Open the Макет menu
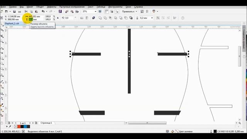247x139 pixels. pos(30,7)
